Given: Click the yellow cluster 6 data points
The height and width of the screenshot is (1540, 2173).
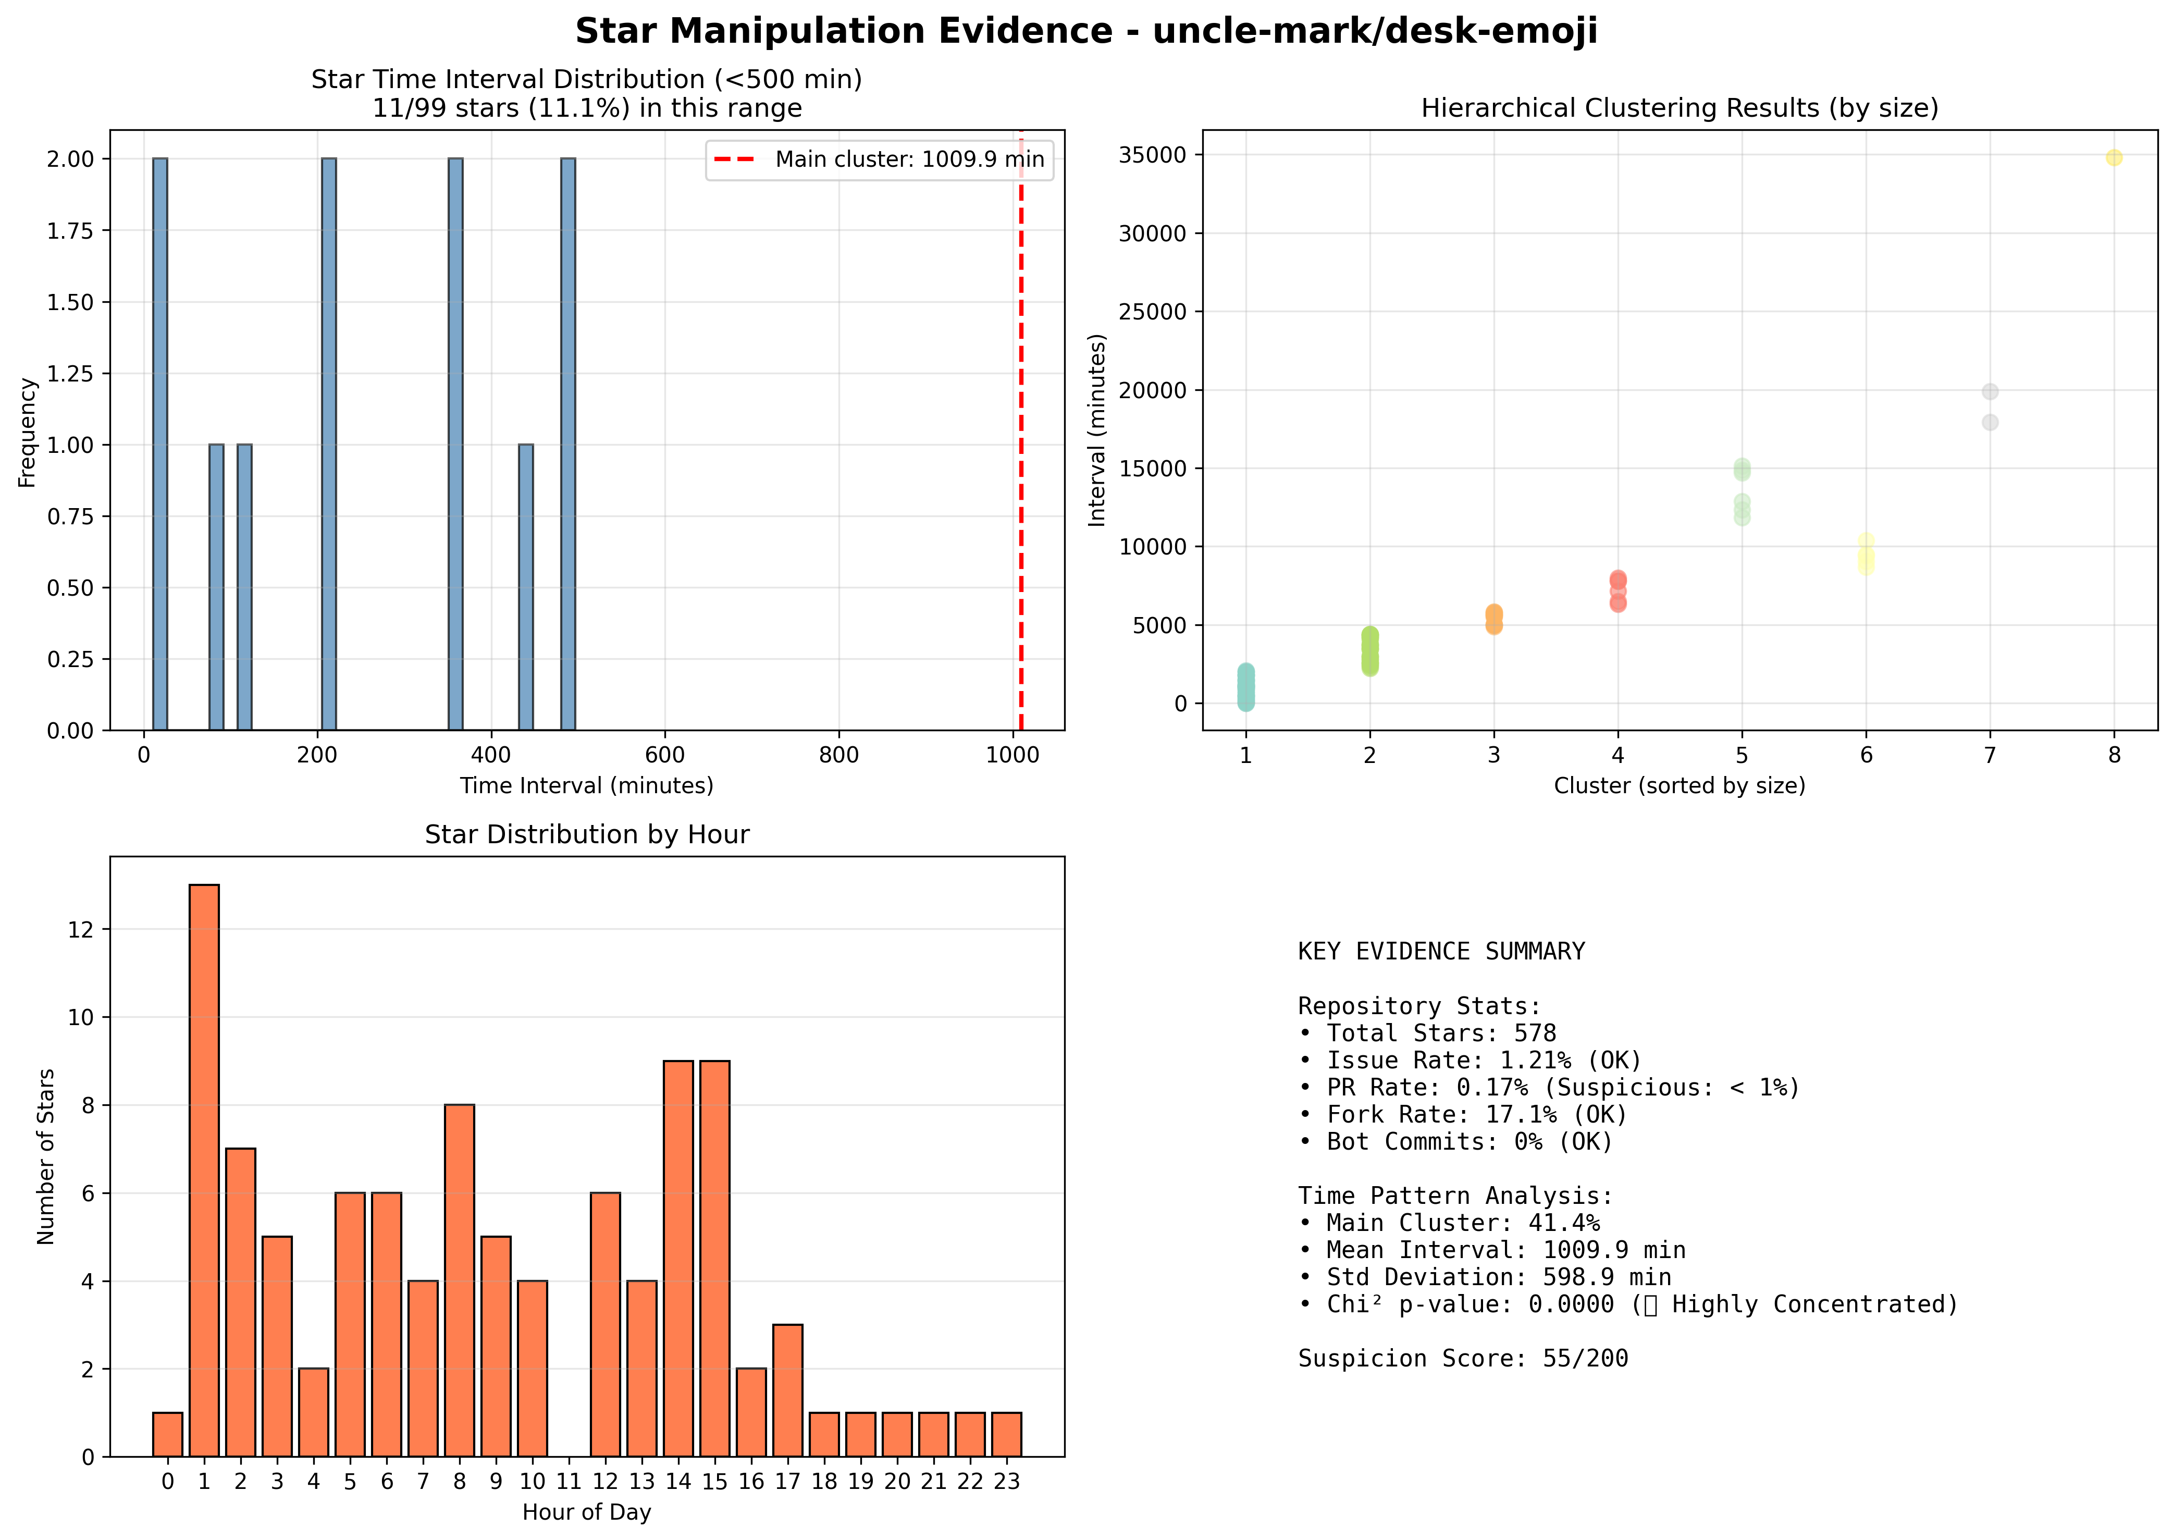Looking at the screenshot, I should tap(1866, 555).
